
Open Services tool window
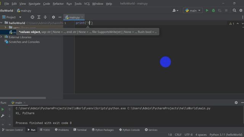[x=151, y=130]
